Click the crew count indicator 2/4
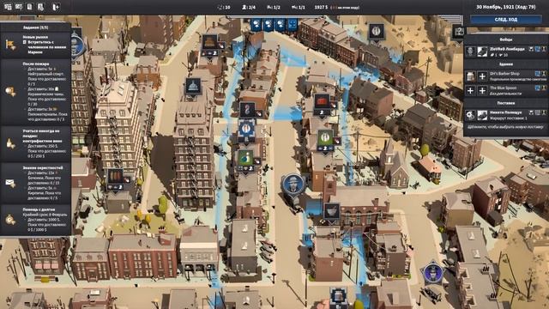Image resolution: width=549 pixels, height=309 pixels. 249,7
